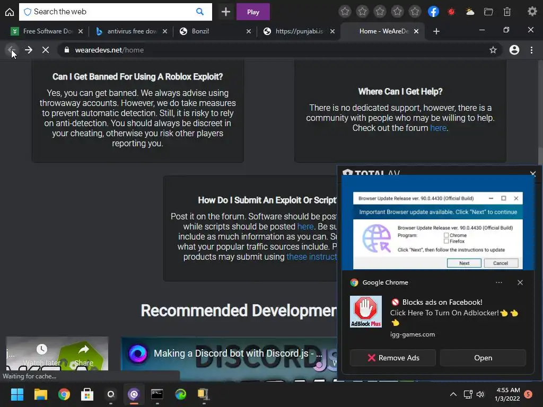Screen dimensions: 543x407
Task: Click Watch later on the video
Action: [42, 355]
